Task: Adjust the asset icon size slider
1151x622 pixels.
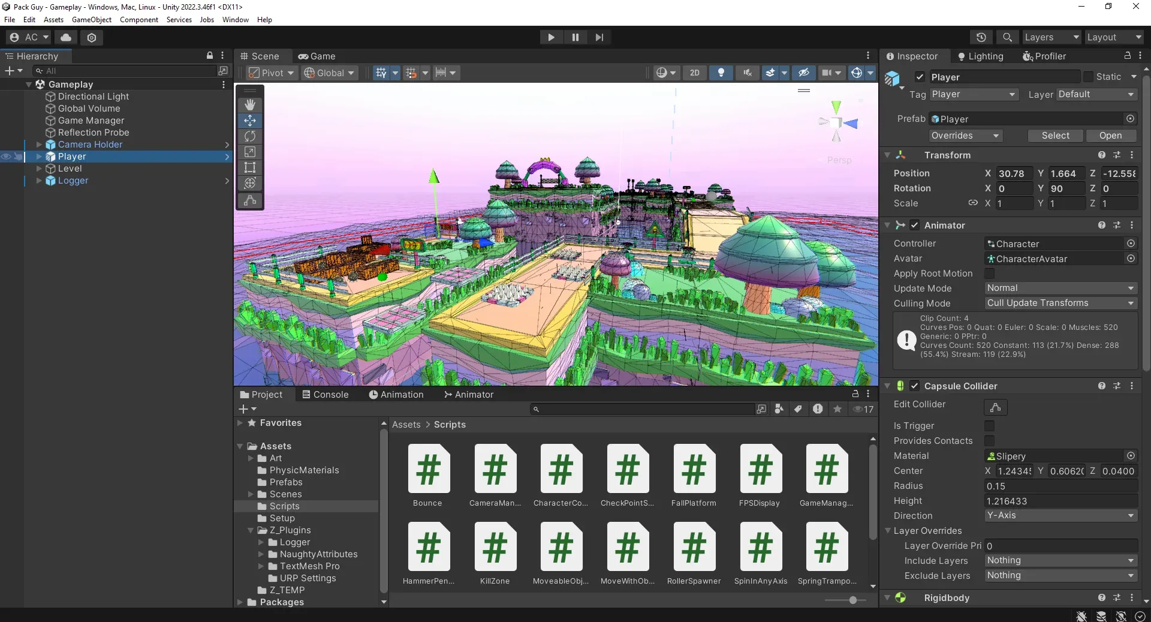Action: [x=852, y=600]
